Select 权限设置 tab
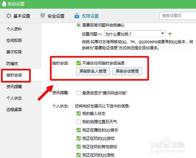 point(90,16)
